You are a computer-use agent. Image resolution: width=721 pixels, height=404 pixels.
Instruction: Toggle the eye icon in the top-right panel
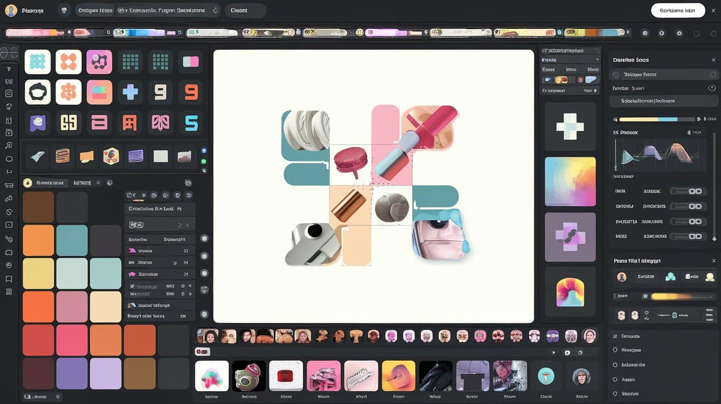tap(712, 88)
